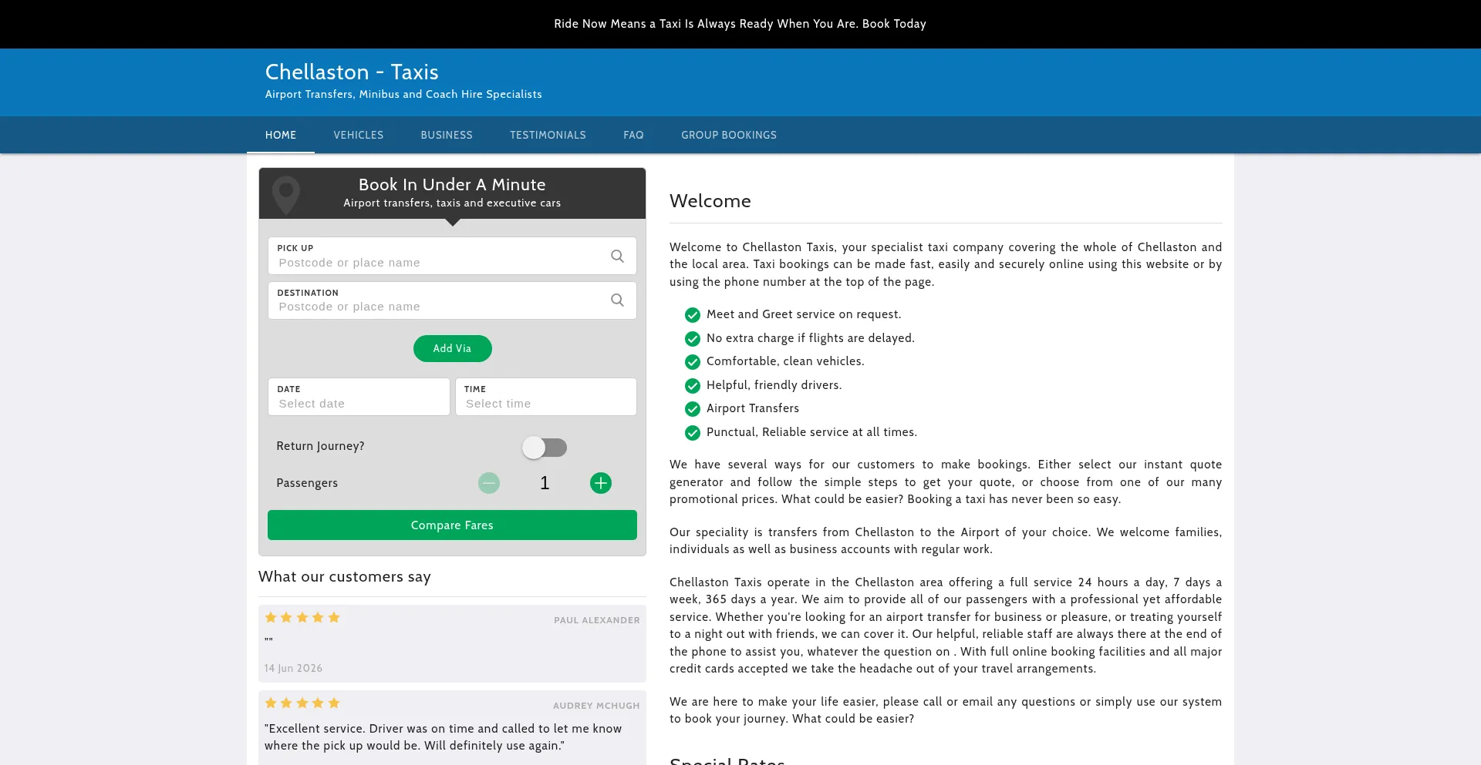Click the Welcome heading
Screen dimensions: 1481x765
[x=710, y=201]
